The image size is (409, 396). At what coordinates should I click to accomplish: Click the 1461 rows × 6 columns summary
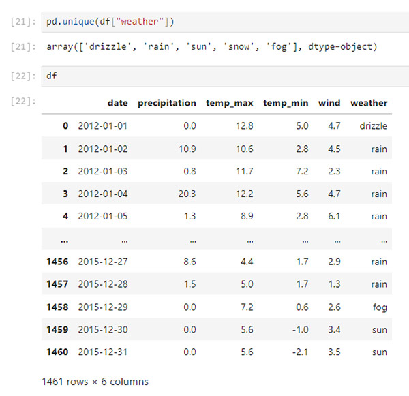pyautogui.click(x=95, y=382)
